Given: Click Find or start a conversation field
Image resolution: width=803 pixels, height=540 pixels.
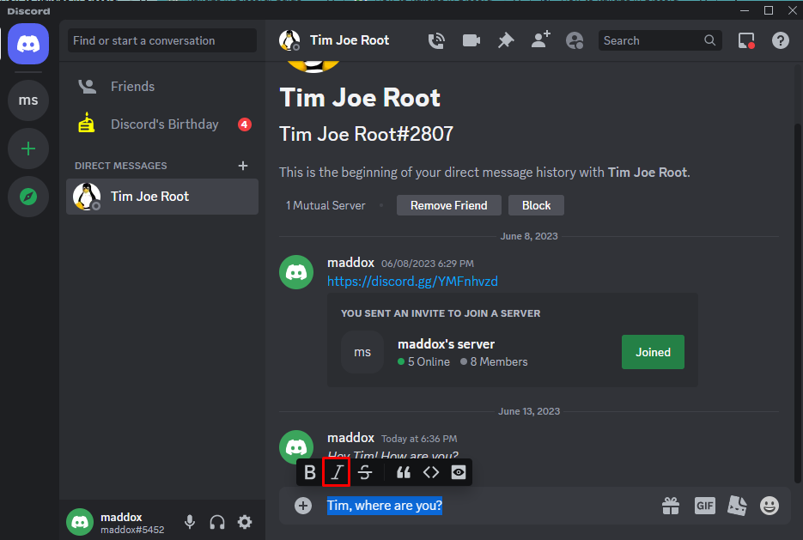Looking at the screenshot, I should click(x=162, y=40).
